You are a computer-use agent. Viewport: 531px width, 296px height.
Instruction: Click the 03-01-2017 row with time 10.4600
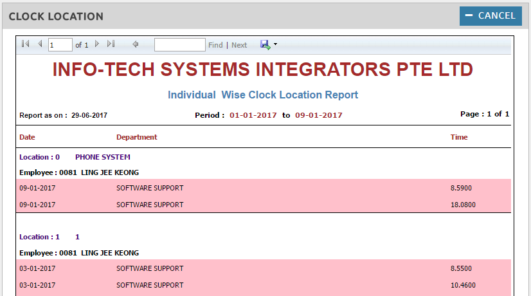[264, 284]
